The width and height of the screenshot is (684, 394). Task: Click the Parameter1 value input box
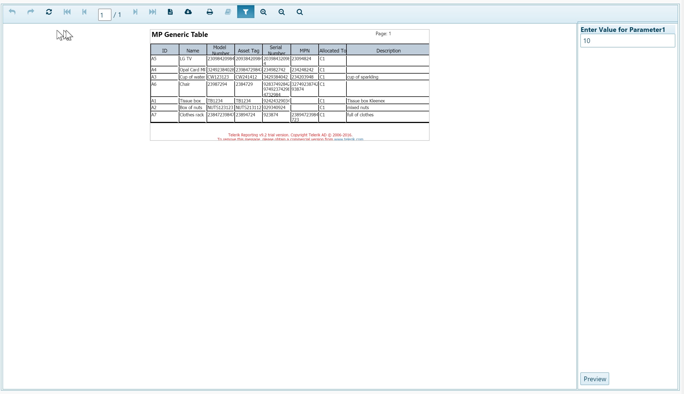627,41
